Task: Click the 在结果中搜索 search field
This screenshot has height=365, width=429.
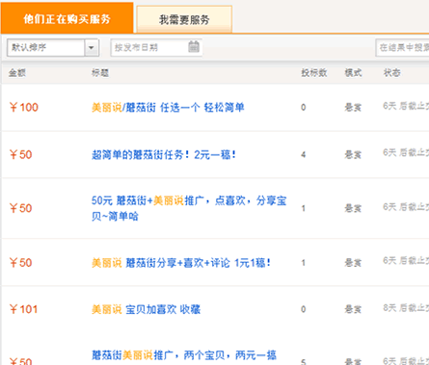Action: point(402,47)
